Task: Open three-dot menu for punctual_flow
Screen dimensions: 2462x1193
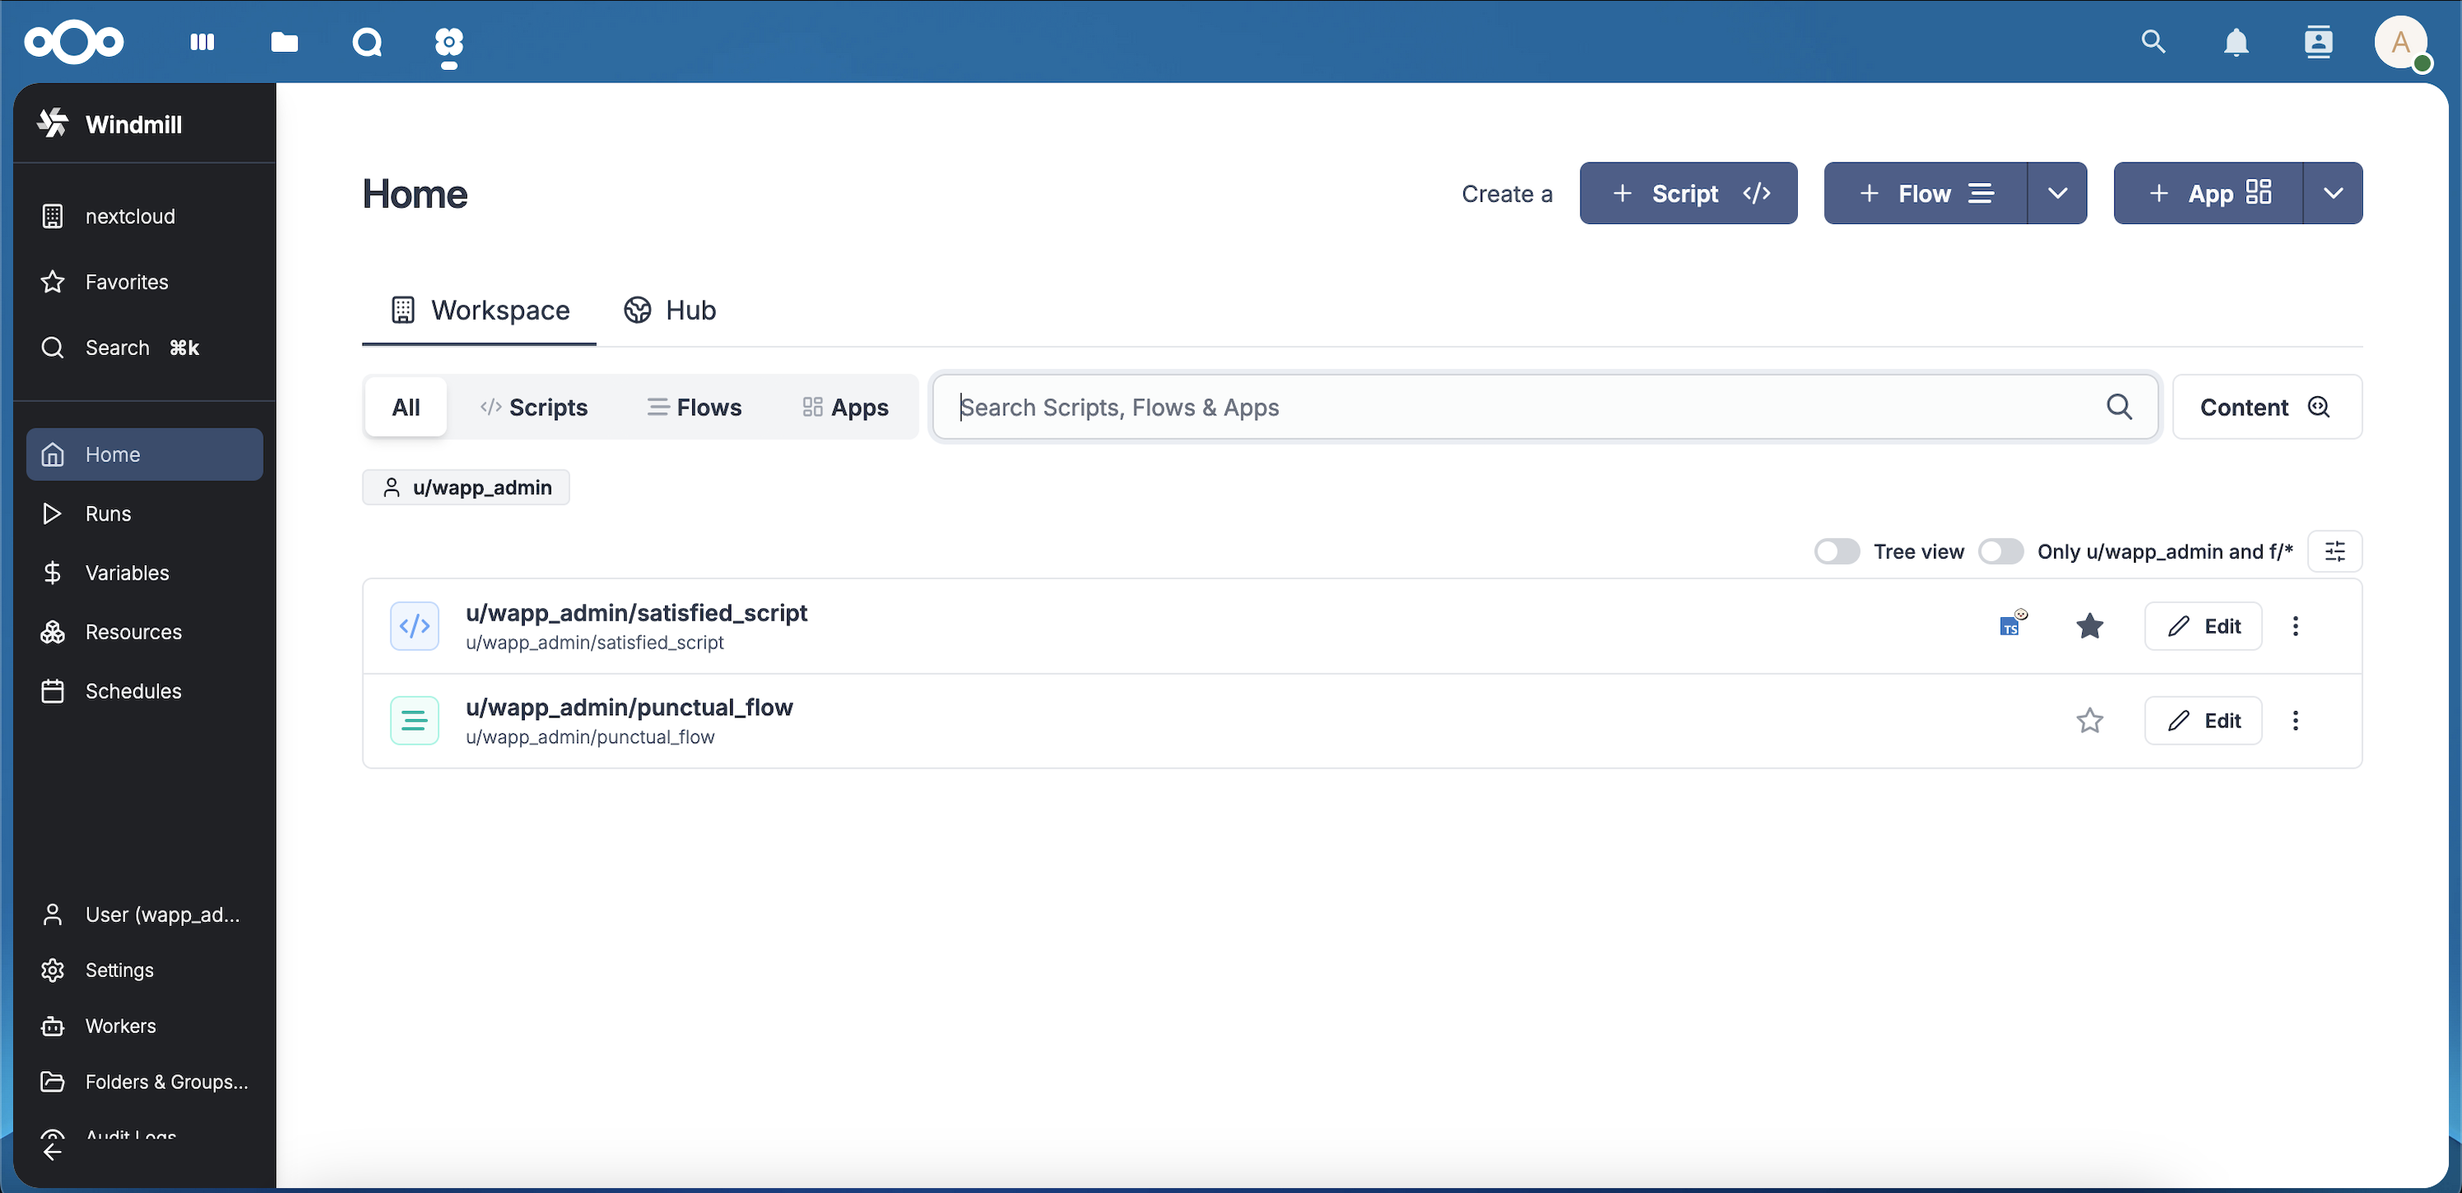Action: [2295, 721]
